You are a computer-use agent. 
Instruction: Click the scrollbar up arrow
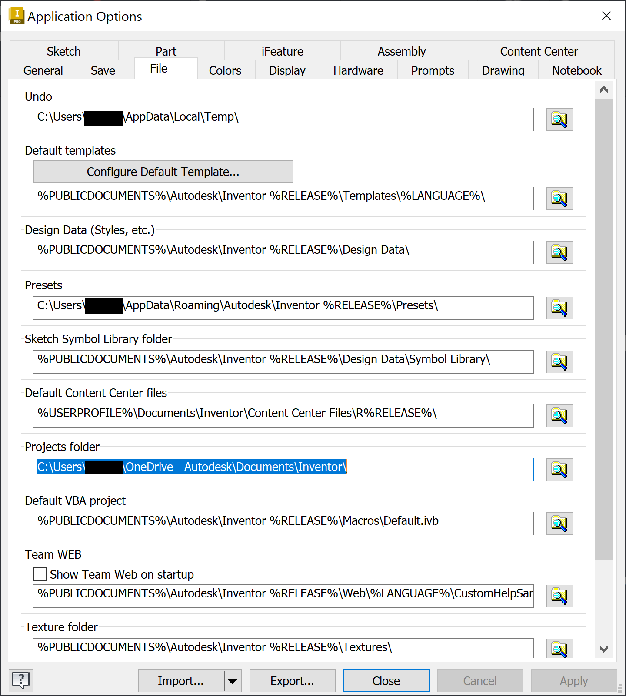coord(604,90)
